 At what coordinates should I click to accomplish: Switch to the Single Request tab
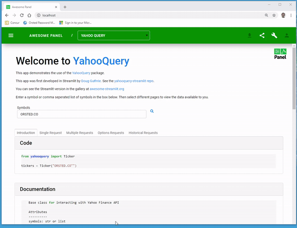click(51, 133)
